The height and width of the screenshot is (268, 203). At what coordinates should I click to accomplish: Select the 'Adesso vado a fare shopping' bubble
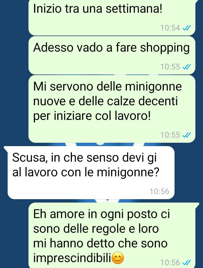(x=112, y=55)
